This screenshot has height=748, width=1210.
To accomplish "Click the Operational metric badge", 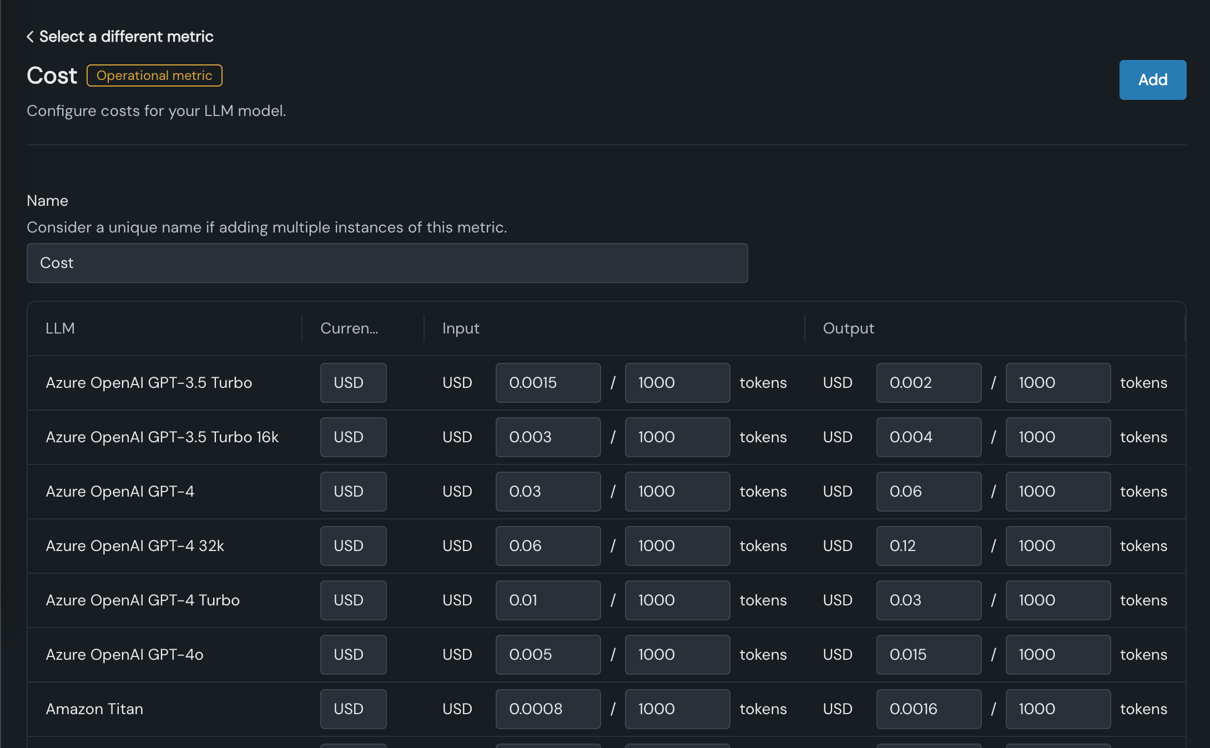I will tap(154, 75).
